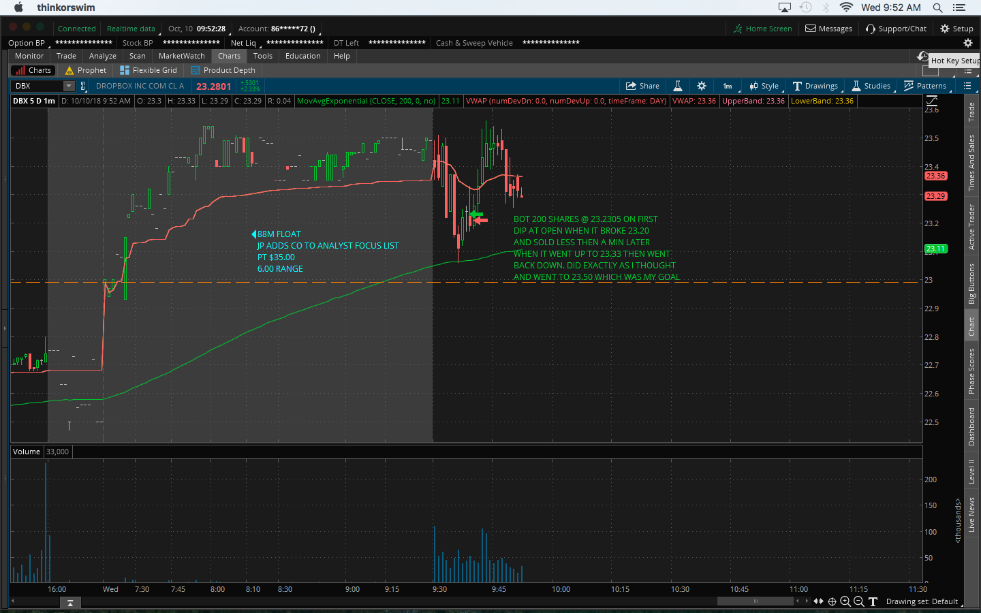Viewport: 981px width, 613px height.
Task: Open the Setup gear in top bar
Action: pos(945,29)
